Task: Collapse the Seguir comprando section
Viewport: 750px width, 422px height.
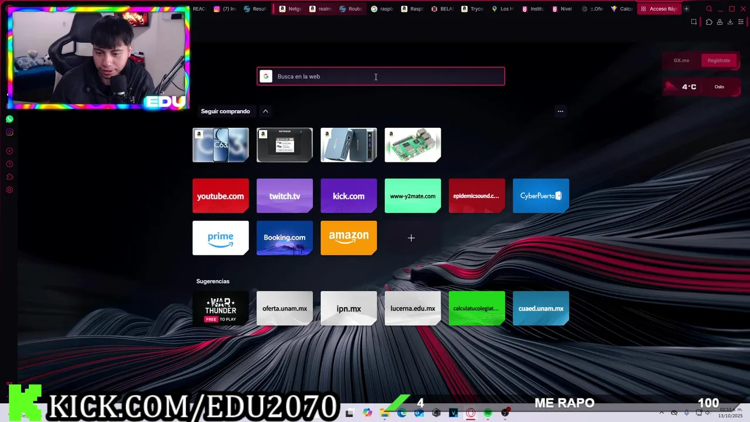Action: [265, 111]
